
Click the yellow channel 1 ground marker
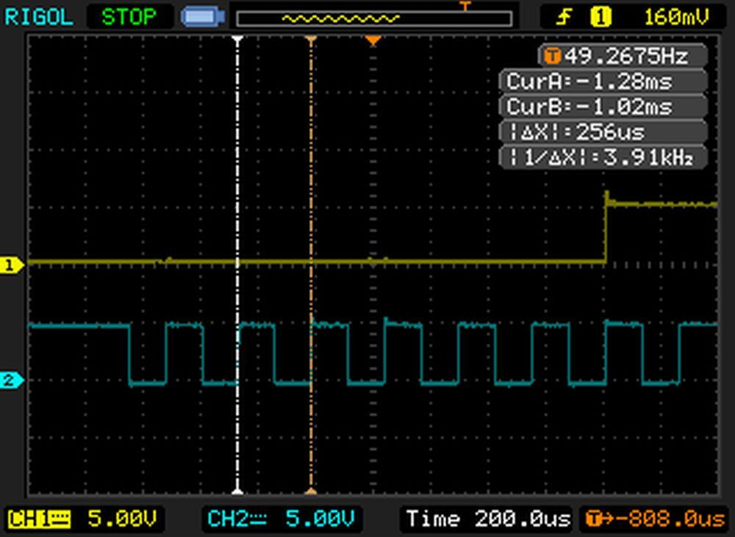12,265
